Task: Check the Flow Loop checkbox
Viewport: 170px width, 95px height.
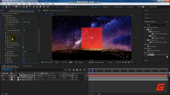Action: click(x=23, y=47)
